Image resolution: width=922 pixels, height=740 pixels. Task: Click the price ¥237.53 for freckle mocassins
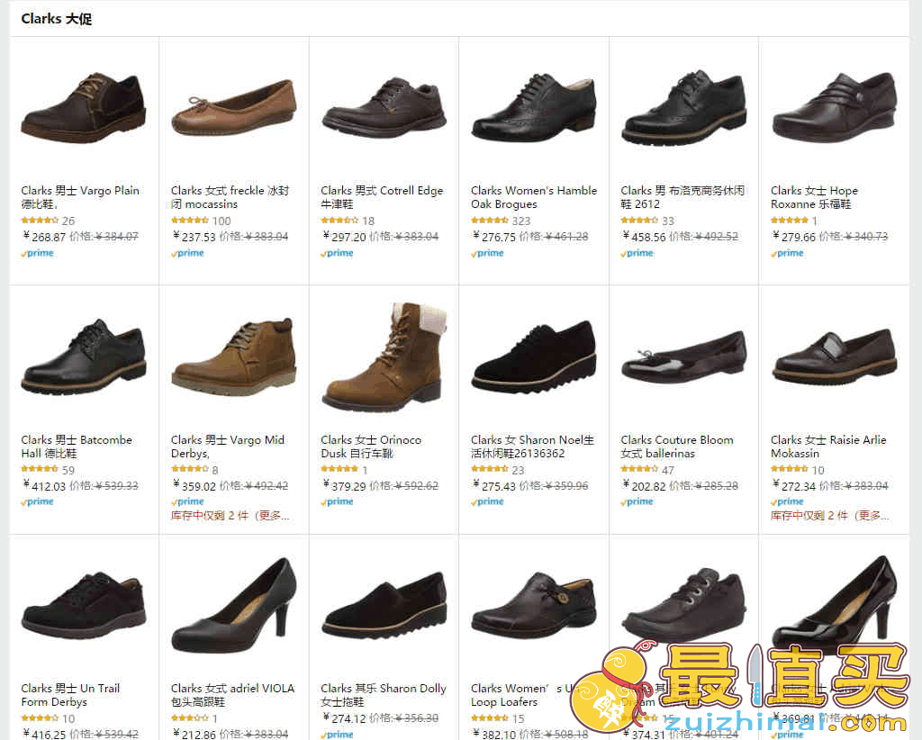click(x=194, y=237)
